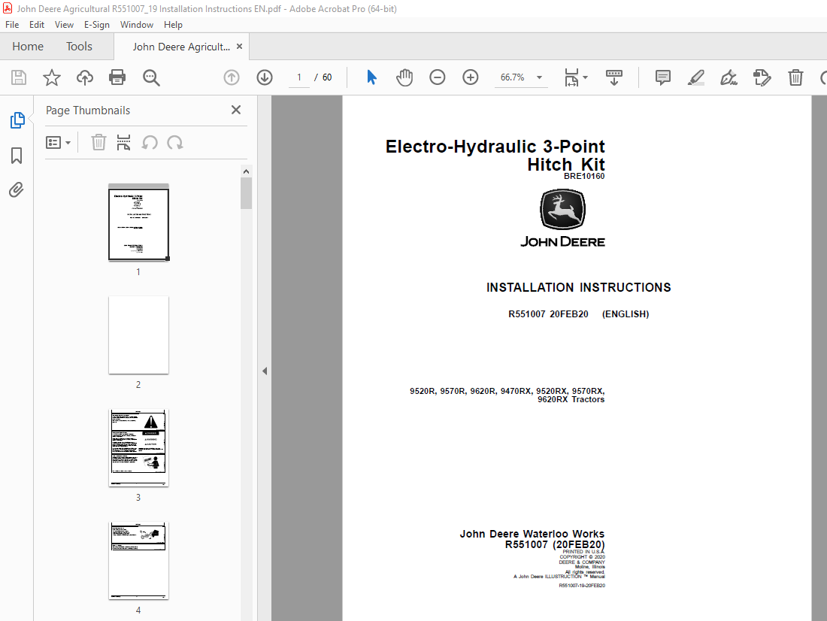Zoom in with plus button

(x=471, y=77)
